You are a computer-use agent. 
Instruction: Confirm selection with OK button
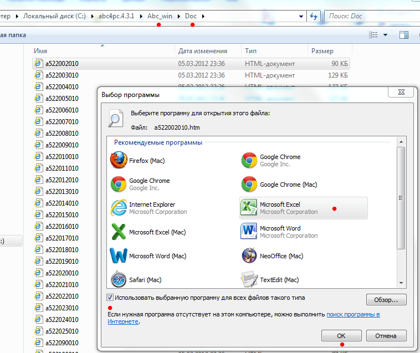pos(341,336)
